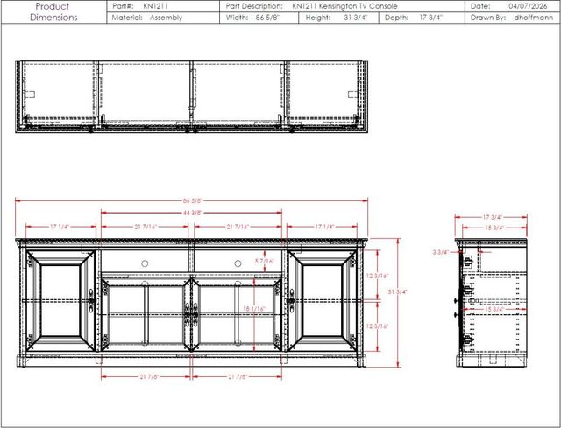Viewport: 561px width, 428px height.
Task: Select the 17 3/4" side view depth dimension
Action: [493, 217]
